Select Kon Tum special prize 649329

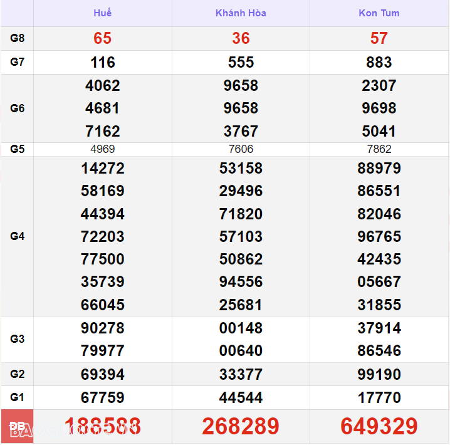[x=379, y=426]
